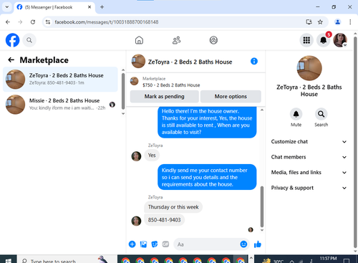This screenshot has height=263, width=358.
Task: Open the Chrome profile icon
Action: point(337,22)
